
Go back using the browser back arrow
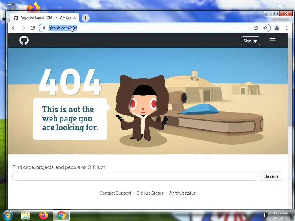click(x=14, y=28)
